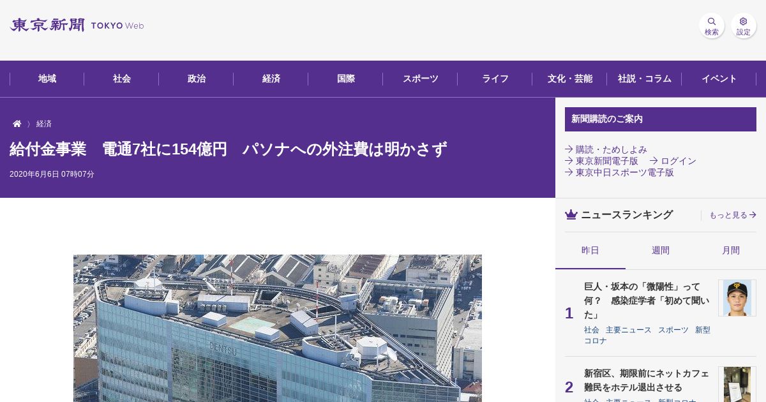Select the 月間 ranking tab

pos(731,251)
